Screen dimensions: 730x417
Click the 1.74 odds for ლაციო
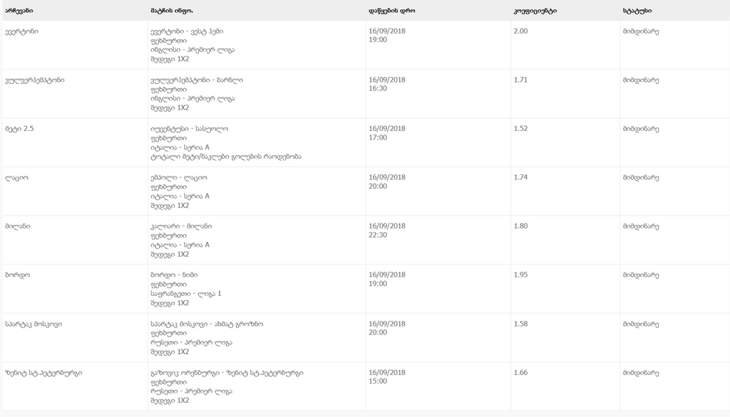coord(520,178)
